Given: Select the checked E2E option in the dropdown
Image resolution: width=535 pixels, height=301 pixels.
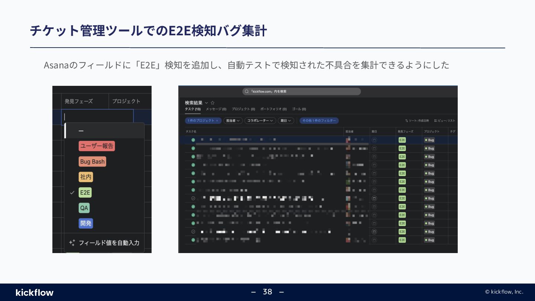Looking at the screenshot, I should click(x=85, y=192).
